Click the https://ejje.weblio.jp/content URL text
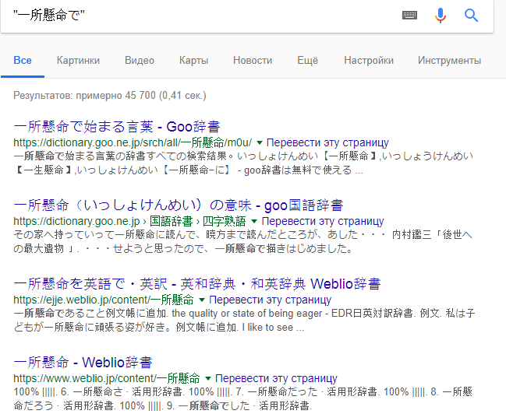 [104, 300]
